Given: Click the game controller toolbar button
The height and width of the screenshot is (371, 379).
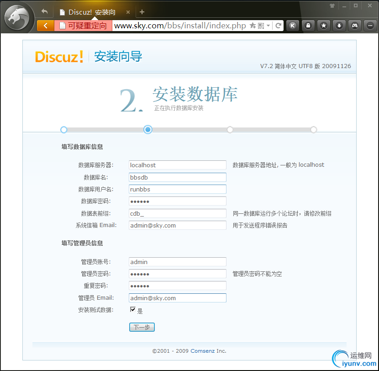Looking at the screenshot, I should (x=355, y=26).
